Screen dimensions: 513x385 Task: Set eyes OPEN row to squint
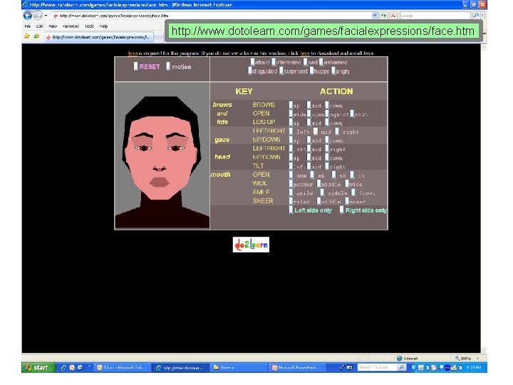(327, 113)
